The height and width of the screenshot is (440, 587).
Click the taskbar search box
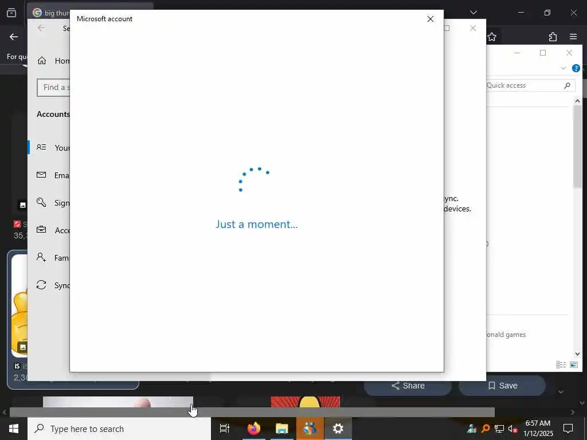point(119,429)
